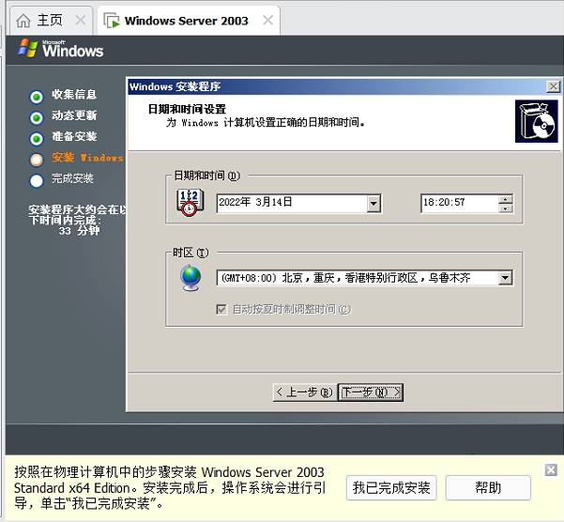The width and height of the screenshot is (564, 522).
Task: Expand the time zone dropdown list
Action: point(506,278)
